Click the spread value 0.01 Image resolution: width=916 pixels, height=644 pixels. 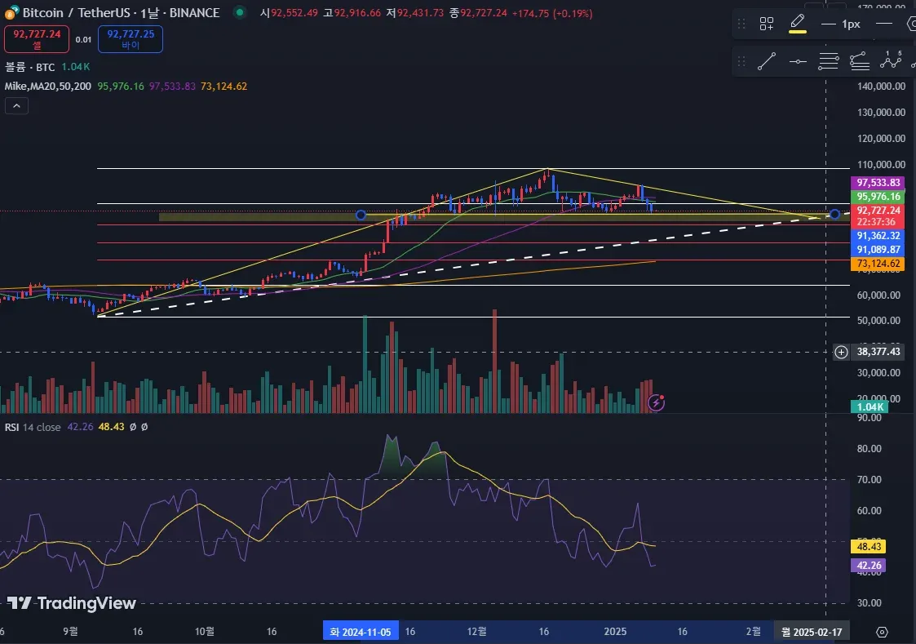(83, 39)
